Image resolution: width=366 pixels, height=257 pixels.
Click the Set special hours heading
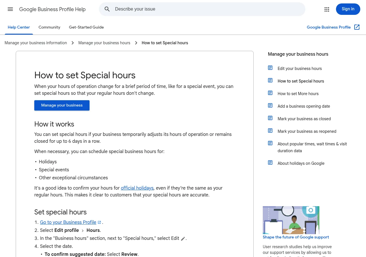(60, 212)
